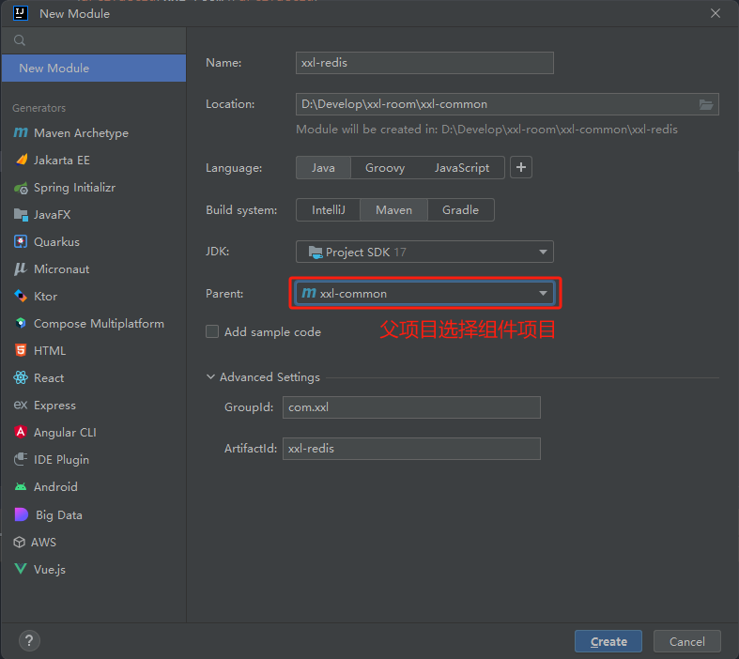Image resolution: width=739 pixels, height=659 pixels.
Task: Close the New Module dialog
Action: click(x=716, y=14)
